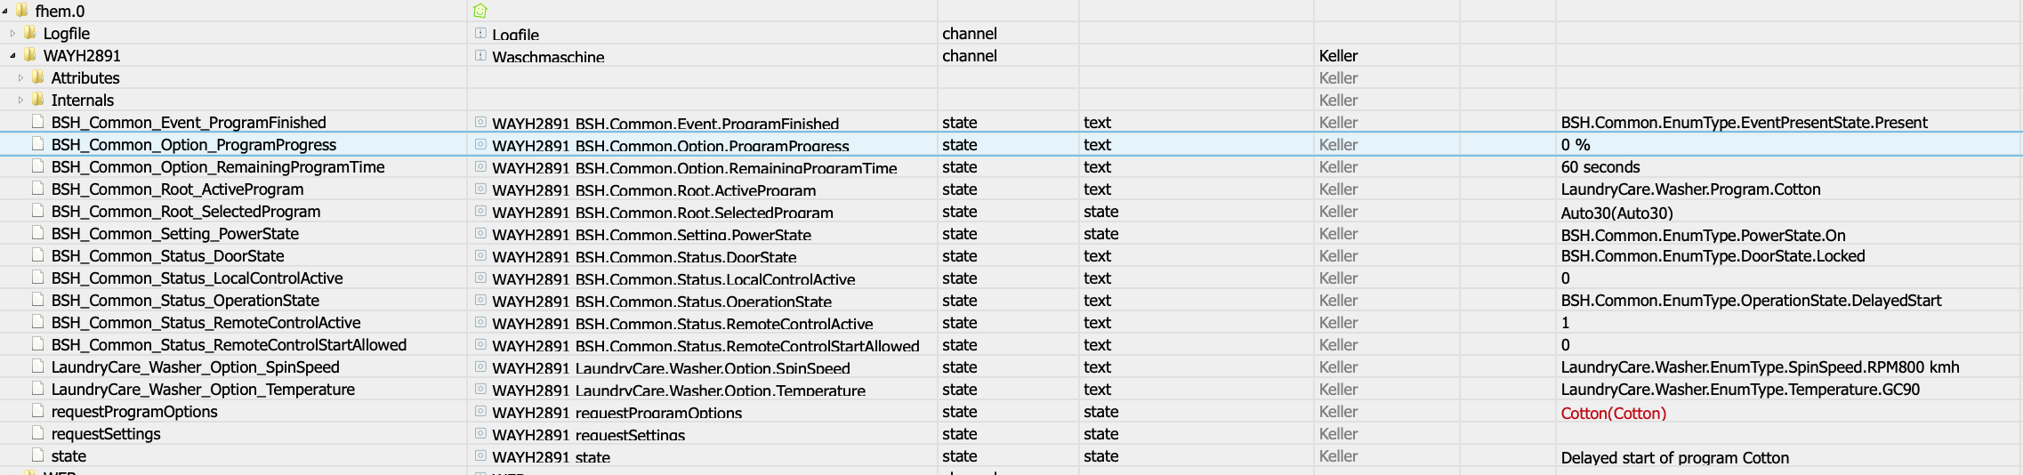
Task: Collapse the WAYH2891 channel node
Action: [x=12, y=55]
